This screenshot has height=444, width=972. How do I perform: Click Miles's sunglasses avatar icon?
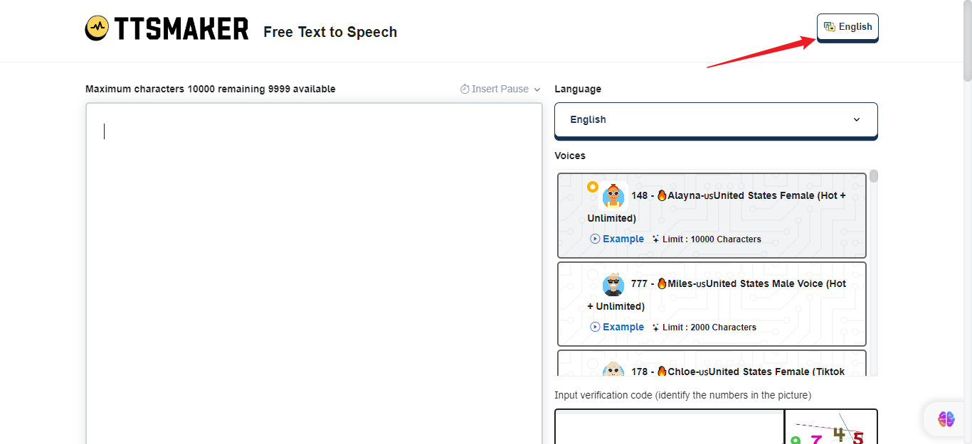[x=613, y=284]
